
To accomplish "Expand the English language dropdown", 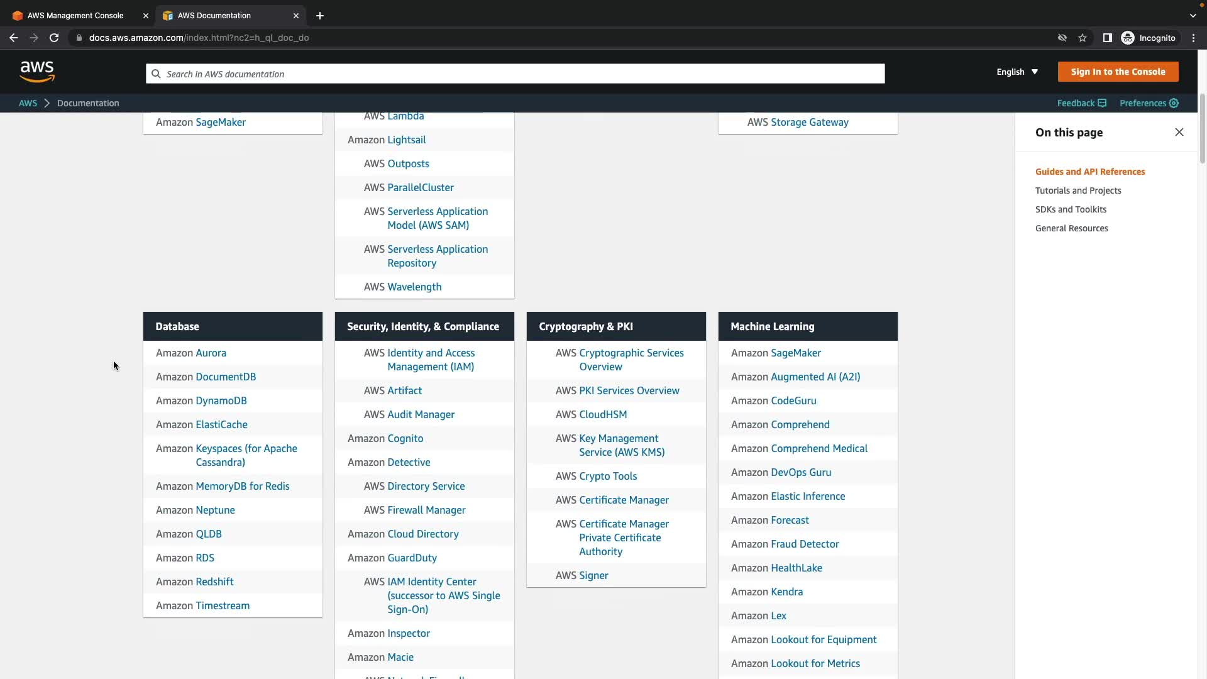I will 1017,72.
